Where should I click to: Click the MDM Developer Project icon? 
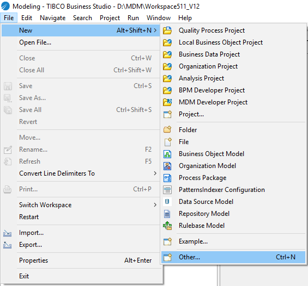point(167,102)
